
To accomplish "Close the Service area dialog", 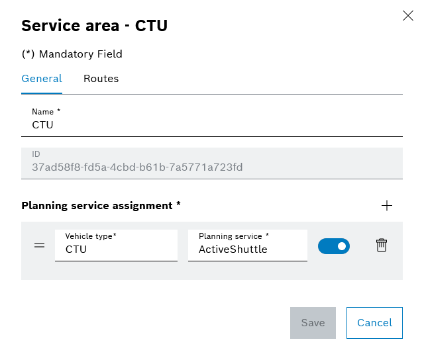I will tap(408, 16).
